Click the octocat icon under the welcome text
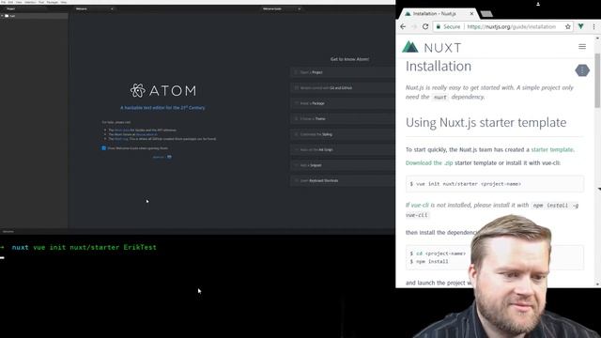 point(169,157)
